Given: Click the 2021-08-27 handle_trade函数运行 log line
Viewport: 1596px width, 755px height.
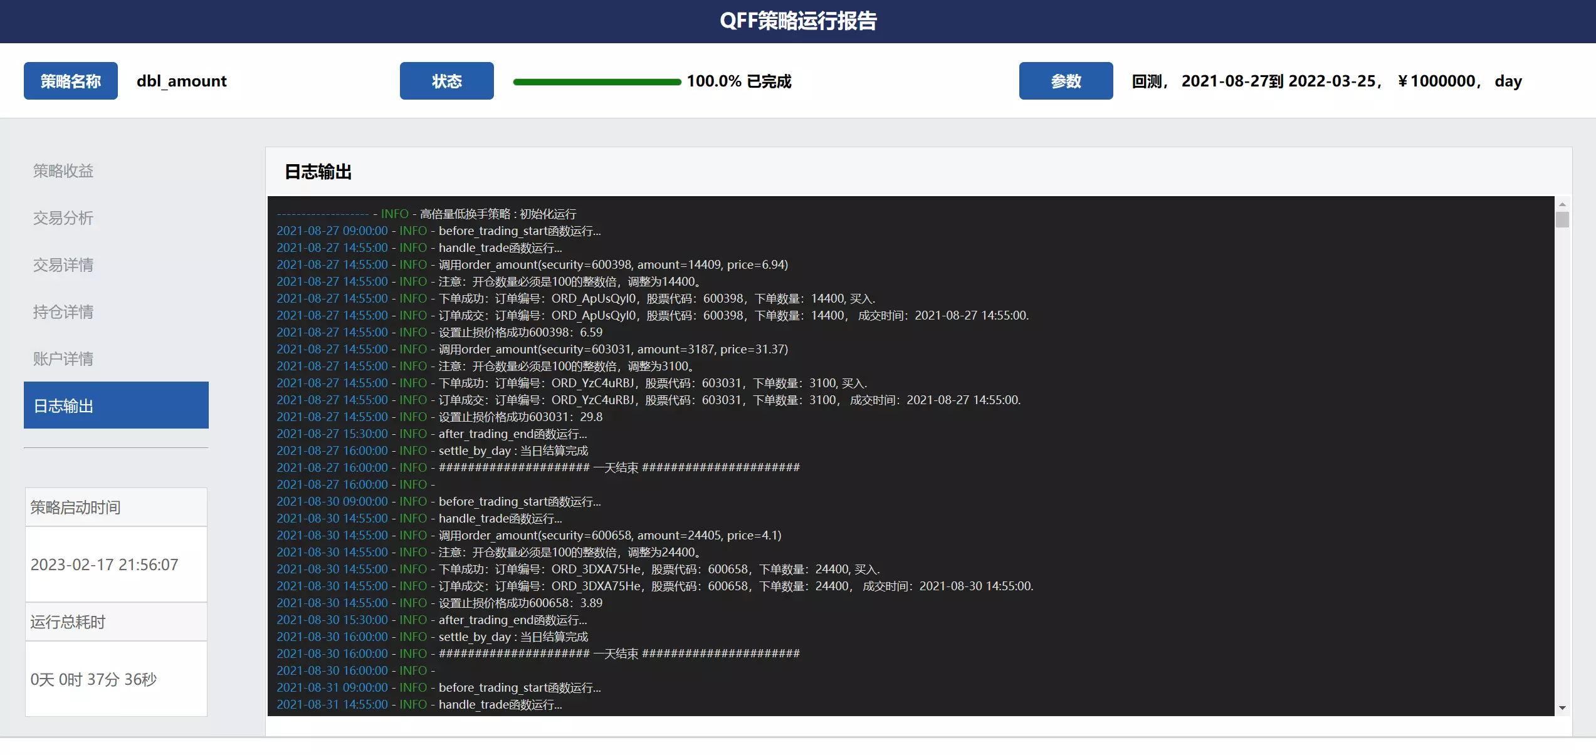Looking at the screenshot, I should 419,247.
